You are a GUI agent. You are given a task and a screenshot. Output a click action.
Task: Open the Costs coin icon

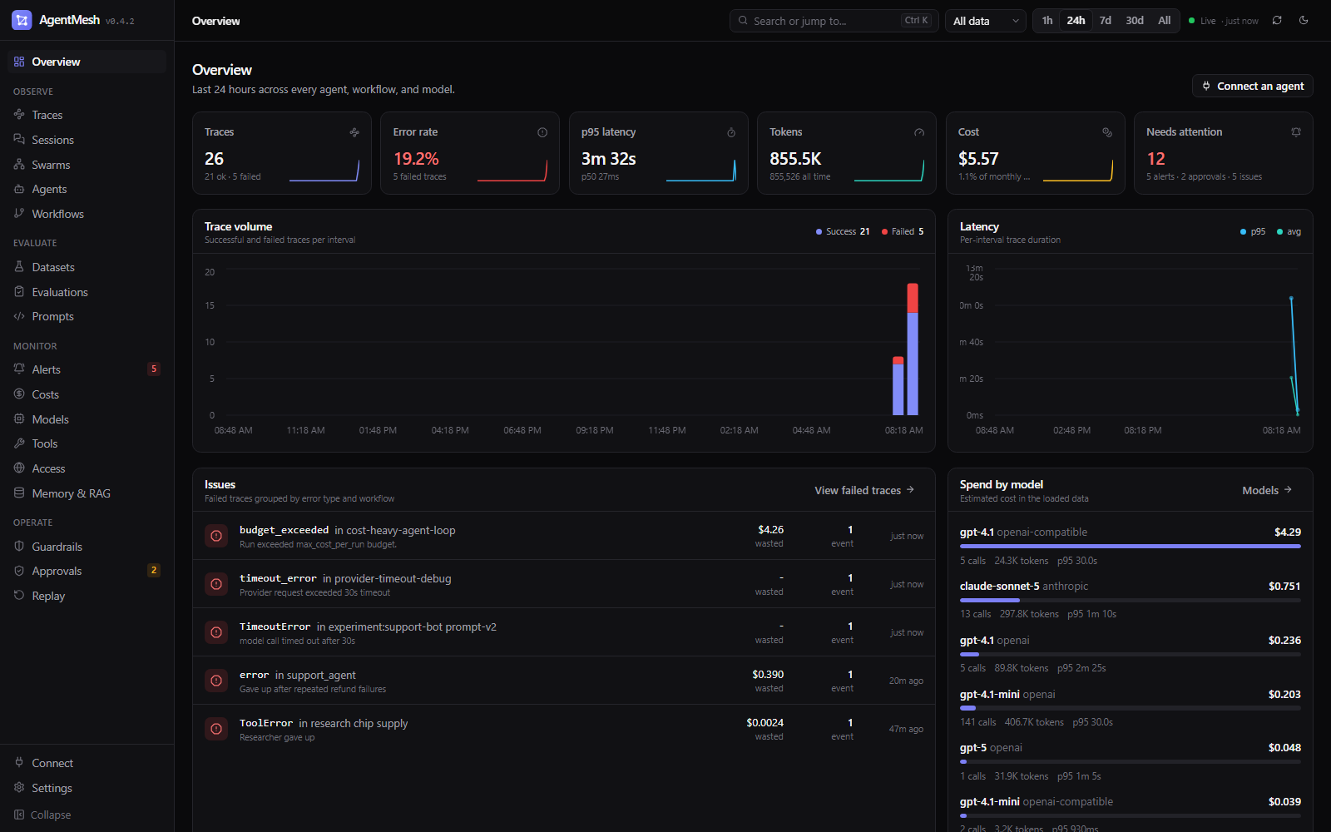click(x=19, y=394)
